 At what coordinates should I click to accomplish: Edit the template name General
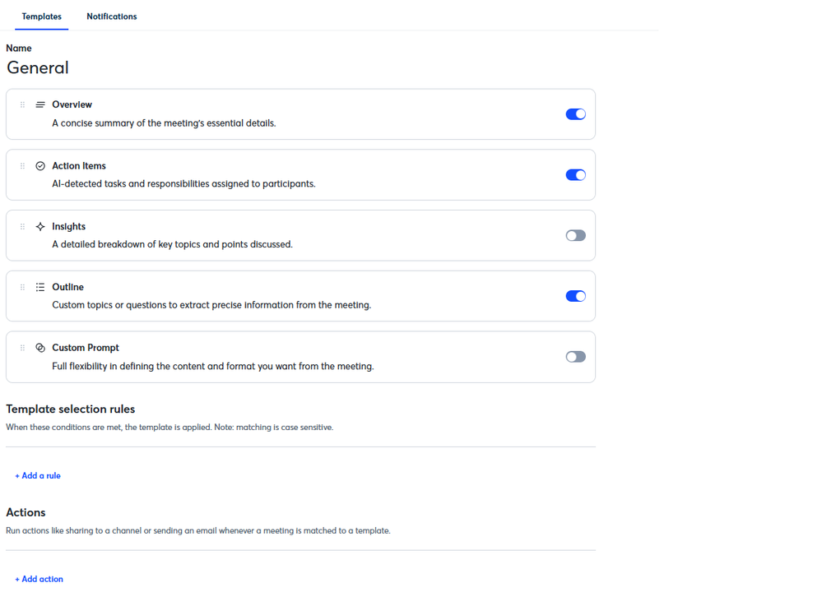(38, 68)
